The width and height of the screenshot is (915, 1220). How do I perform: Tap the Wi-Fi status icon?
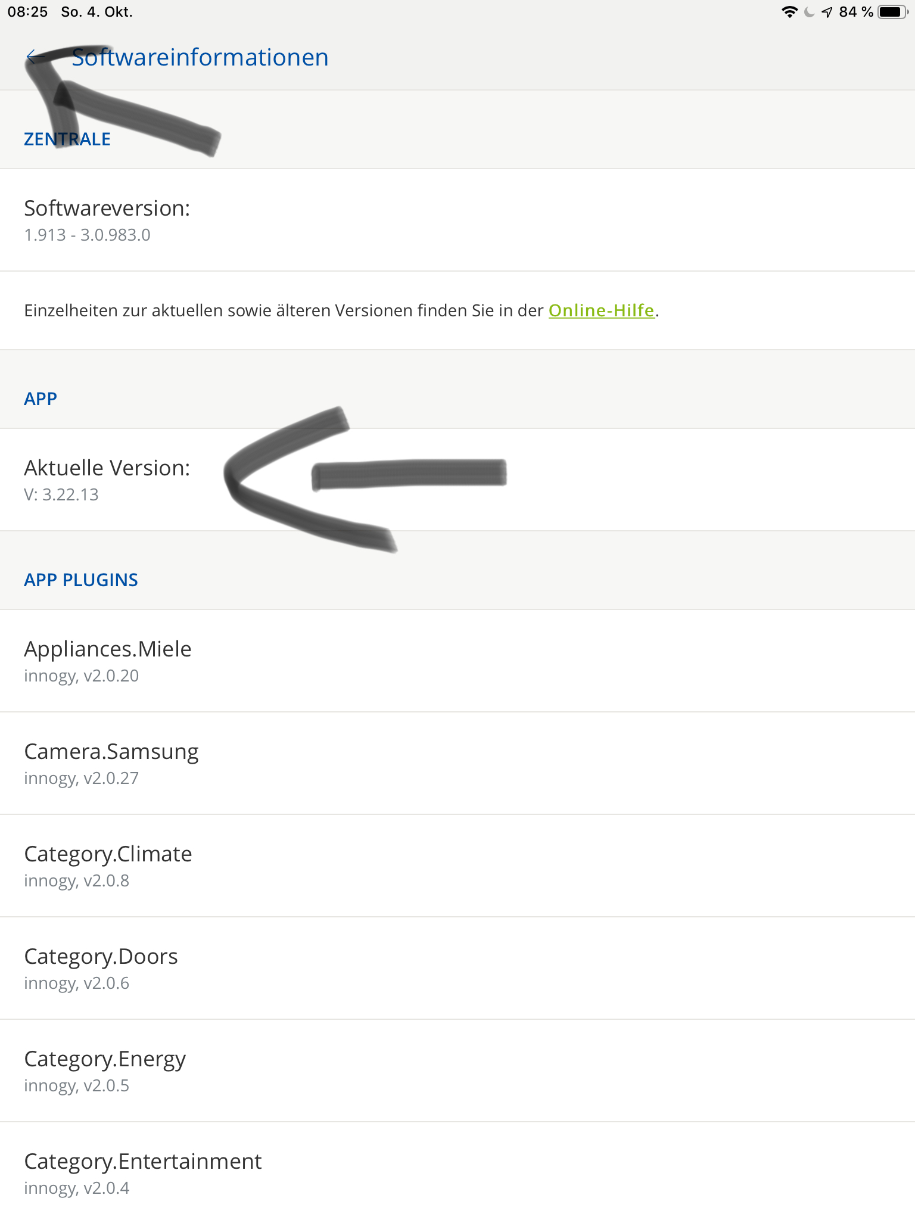point(789,12)
